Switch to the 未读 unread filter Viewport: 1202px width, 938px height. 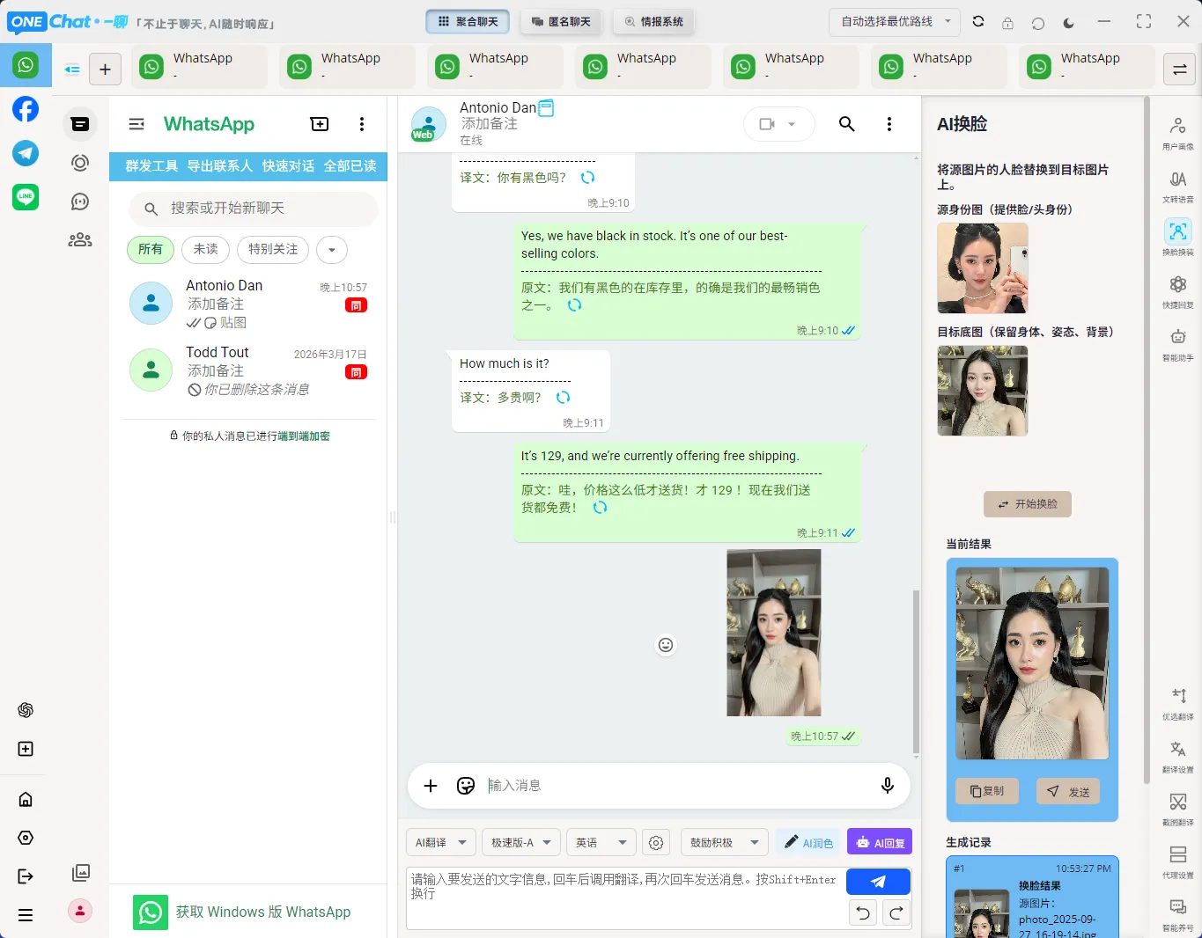pos(205,250)
